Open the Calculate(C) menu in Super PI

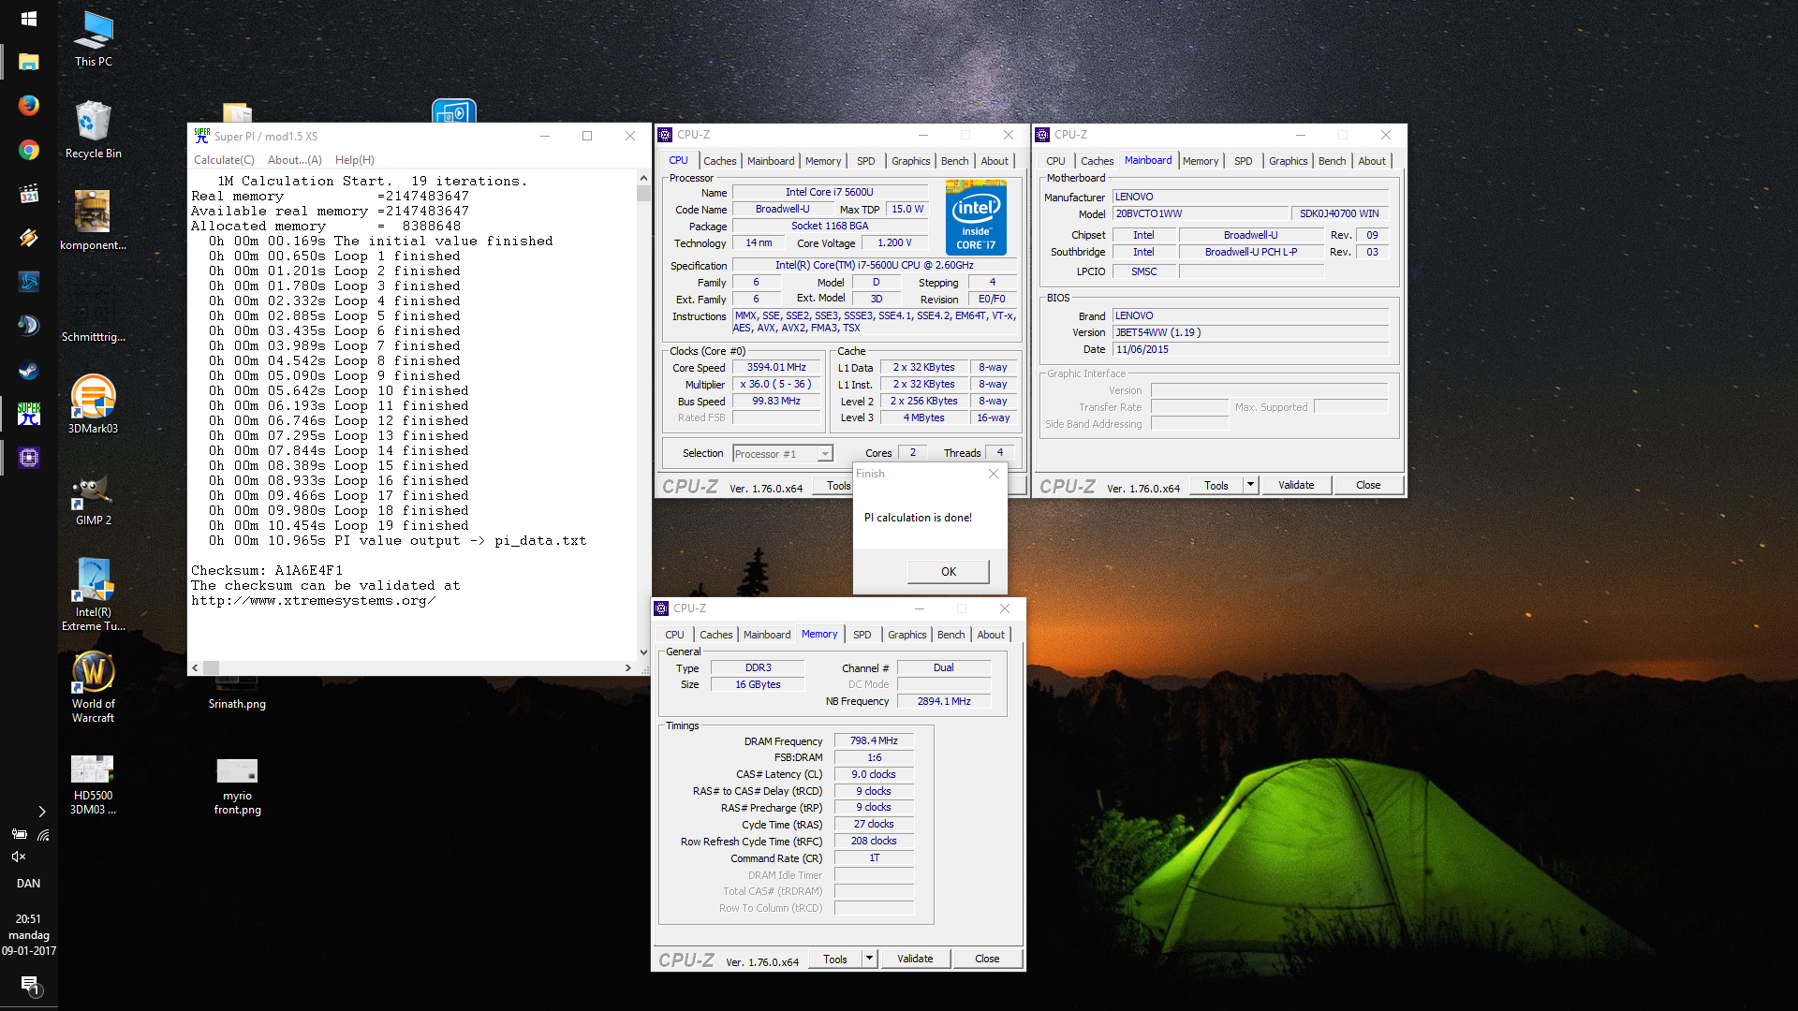click(x=224, y=160)
